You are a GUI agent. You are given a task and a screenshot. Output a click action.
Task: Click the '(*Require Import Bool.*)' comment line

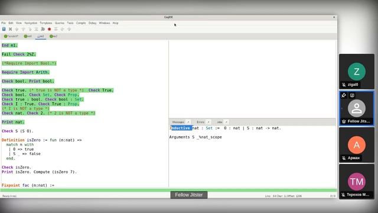[29, 63]
